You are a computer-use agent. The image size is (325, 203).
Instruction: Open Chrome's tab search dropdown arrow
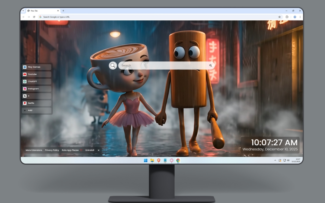pos(23,11)
